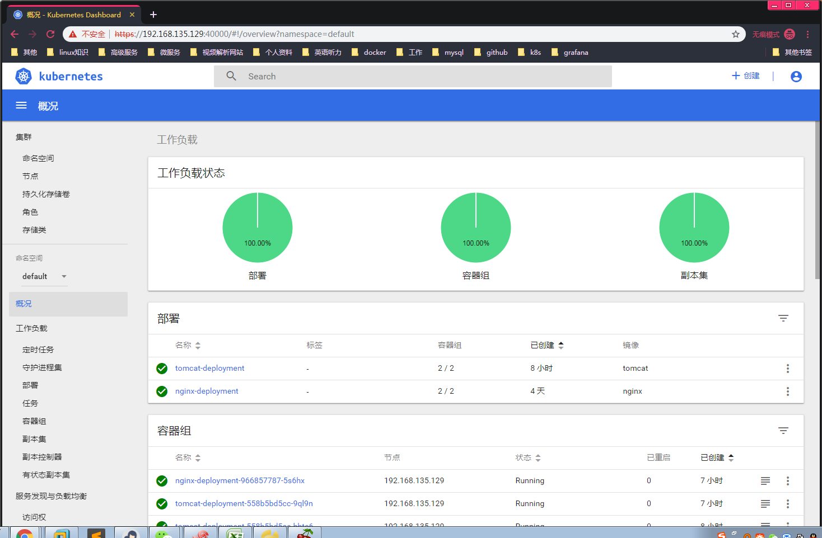Click the Chrome icon in the taskbar
Screen dimensions: 822x538
tap(24, 533)
